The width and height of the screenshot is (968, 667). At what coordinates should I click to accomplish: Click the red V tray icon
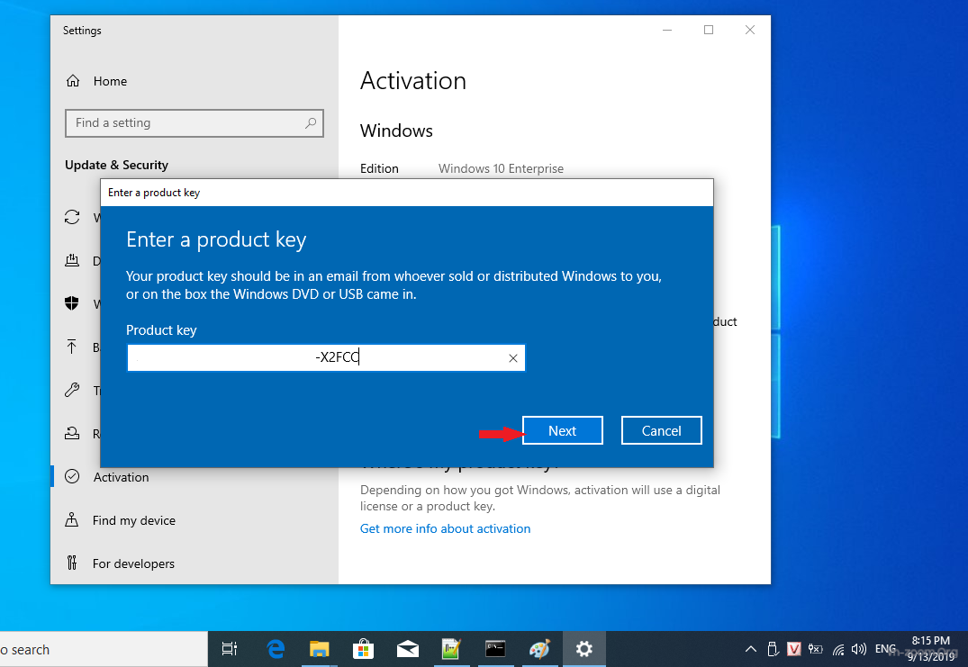[x=794, y=649]
